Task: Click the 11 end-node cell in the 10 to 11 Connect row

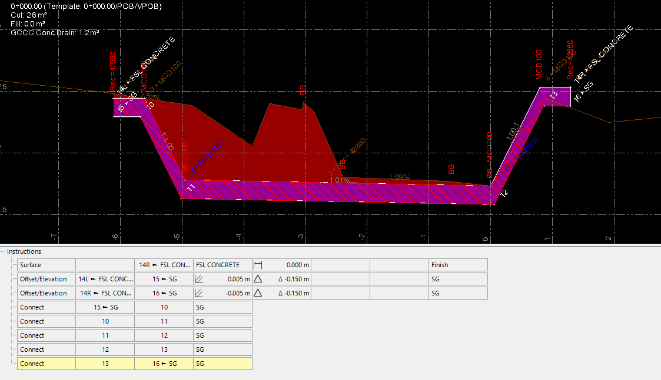Action: pyautogui.click(x=164, y=321)
